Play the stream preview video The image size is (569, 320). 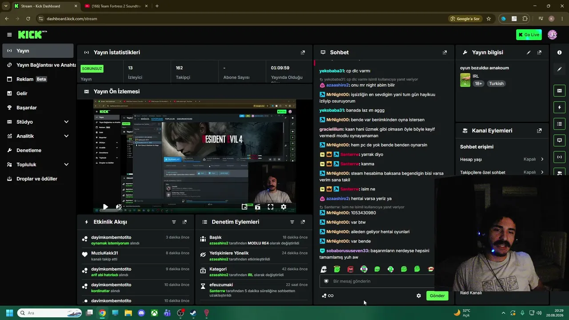[x=105, y=207]
